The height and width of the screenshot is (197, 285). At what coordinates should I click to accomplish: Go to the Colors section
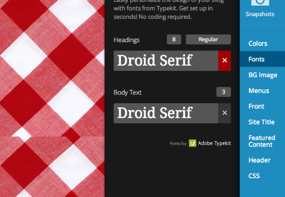(258, 43)
